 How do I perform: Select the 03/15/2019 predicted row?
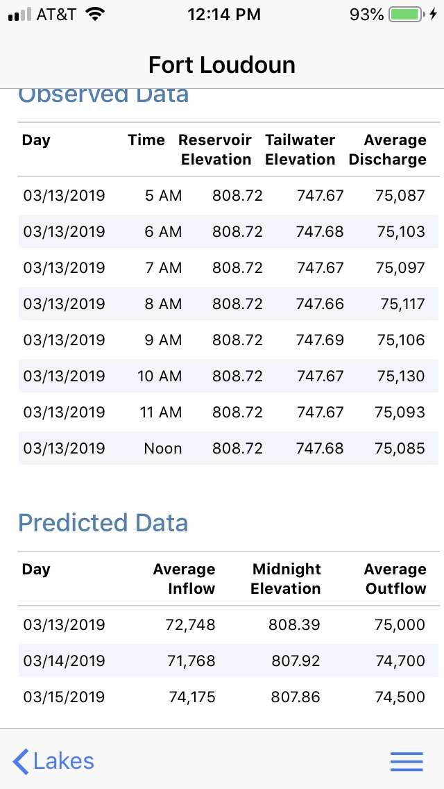[x=228, y=697]
